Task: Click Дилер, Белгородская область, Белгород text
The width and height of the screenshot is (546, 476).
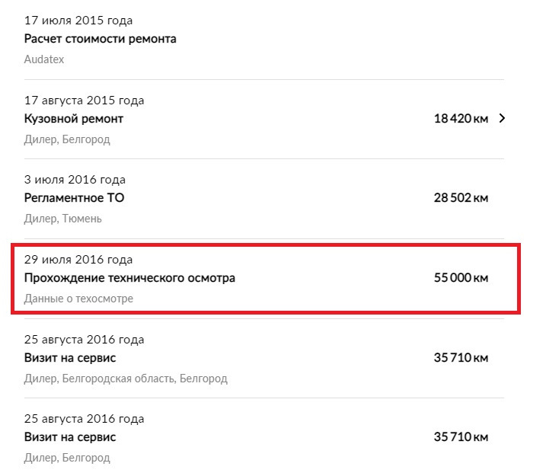Action: (126, 379)
